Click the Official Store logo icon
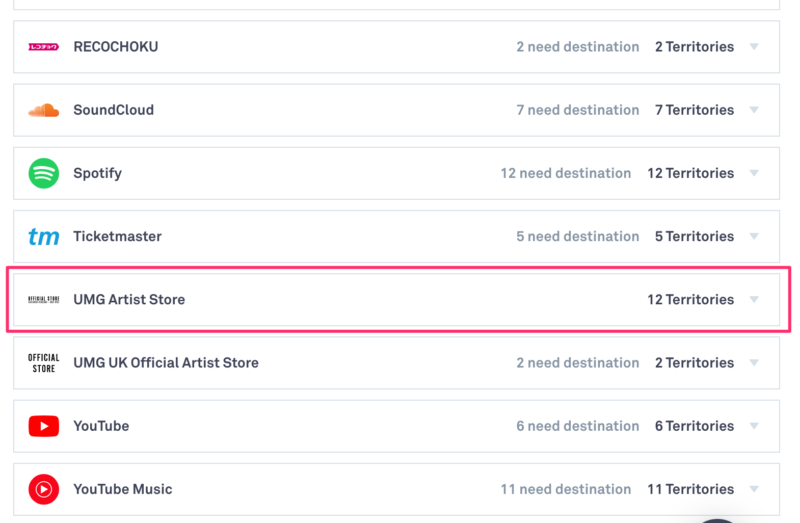 tap(44, 363)
